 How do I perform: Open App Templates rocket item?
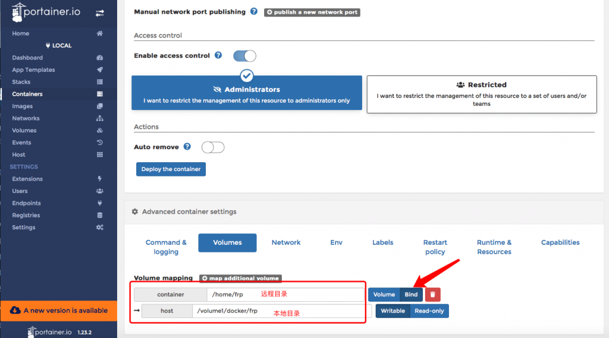click(33, 70)
